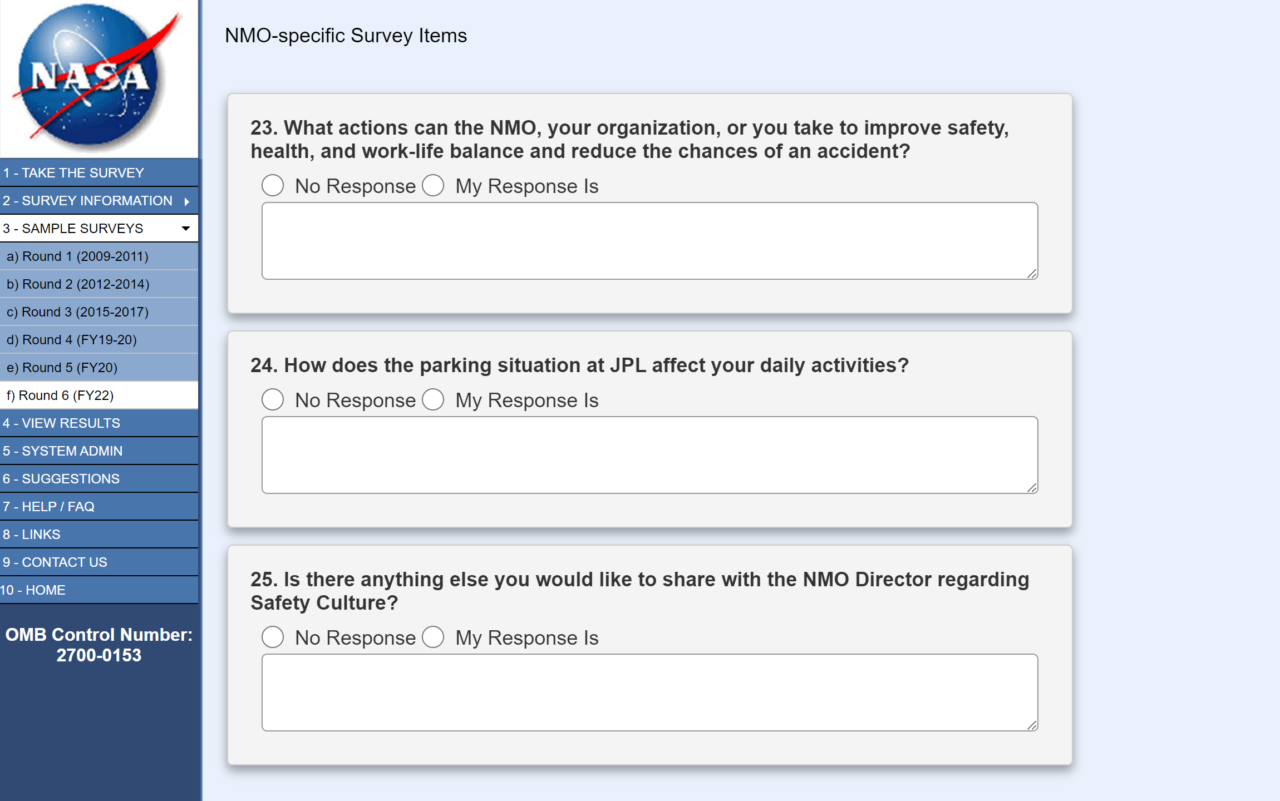Collapse the Sample Surveys dropdown arrow
Viewport: 1280px width, 801px height.
point(186,229)
